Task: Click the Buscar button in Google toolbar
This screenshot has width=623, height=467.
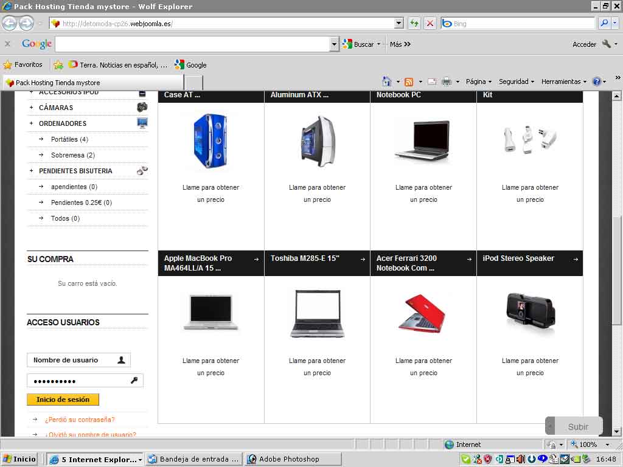Action: coord(359,44)
